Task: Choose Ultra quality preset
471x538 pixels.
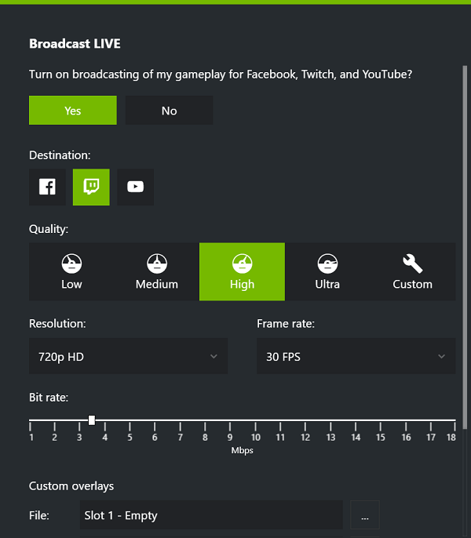Action: [x=327, y=271]
